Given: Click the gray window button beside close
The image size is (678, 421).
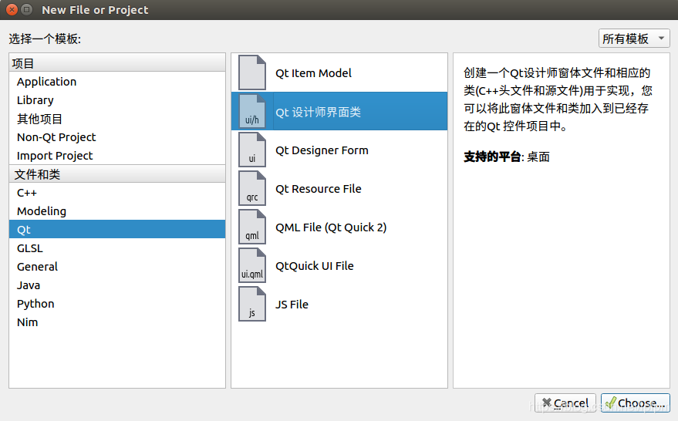Looking at the screenshot, I should click(27, 9).
